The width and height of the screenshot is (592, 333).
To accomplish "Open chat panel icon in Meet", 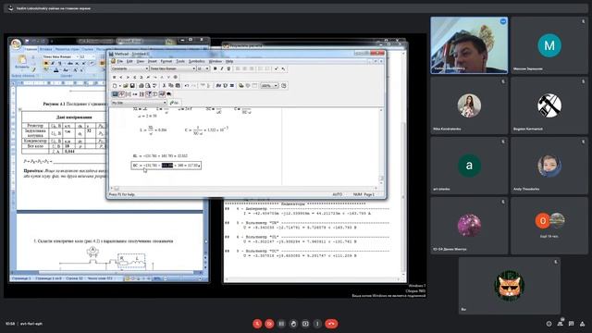I will (572, 324).
